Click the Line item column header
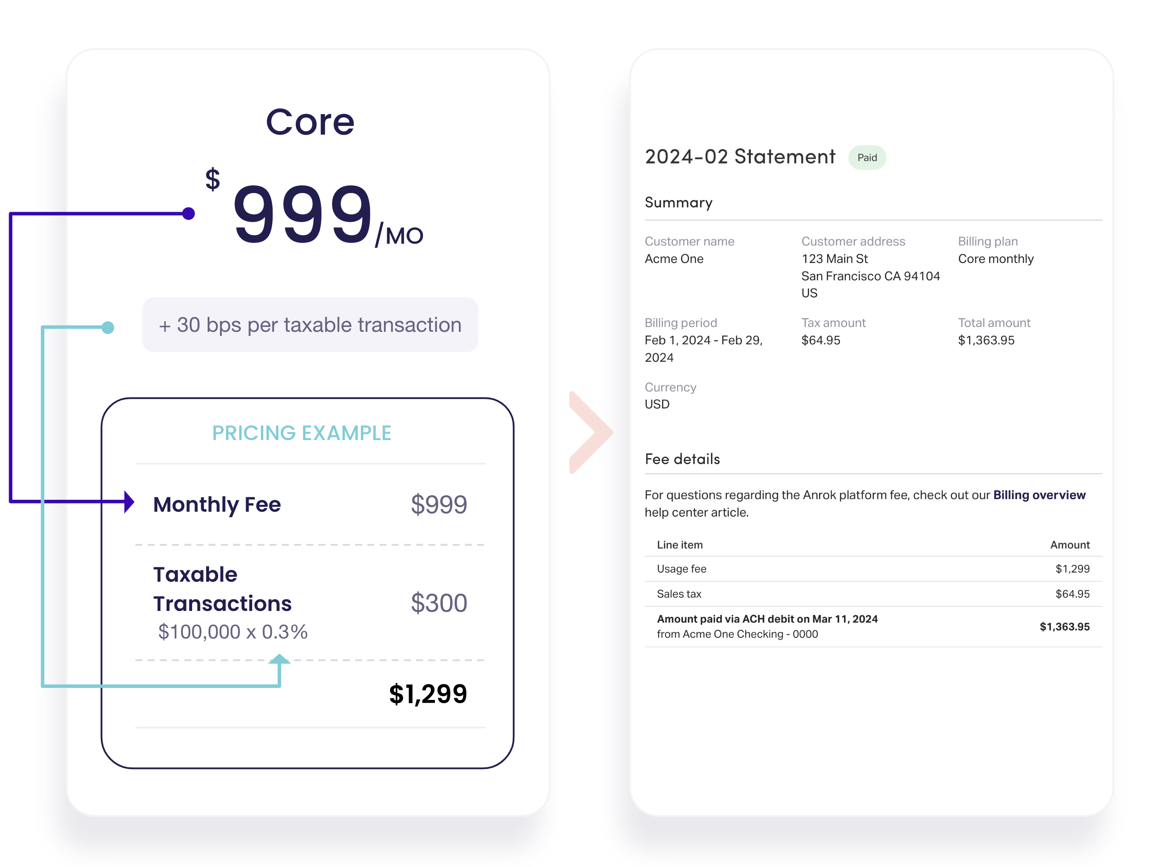The image size is (1176, 867). (679, 545)
